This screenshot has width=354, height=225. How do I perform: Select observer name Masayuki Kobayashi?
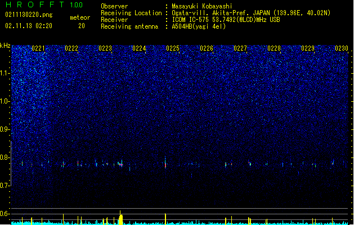point(202,6)
